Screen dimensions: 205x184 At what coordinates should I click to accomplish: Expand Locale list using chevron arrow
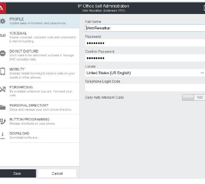[x=202, y=73]
